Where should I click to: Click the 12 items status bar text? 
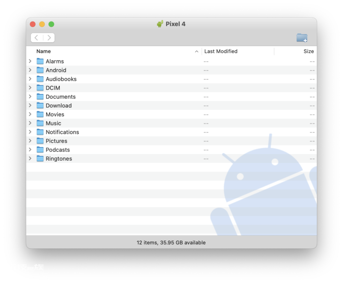pyautogui.click(x=171, y=242)
